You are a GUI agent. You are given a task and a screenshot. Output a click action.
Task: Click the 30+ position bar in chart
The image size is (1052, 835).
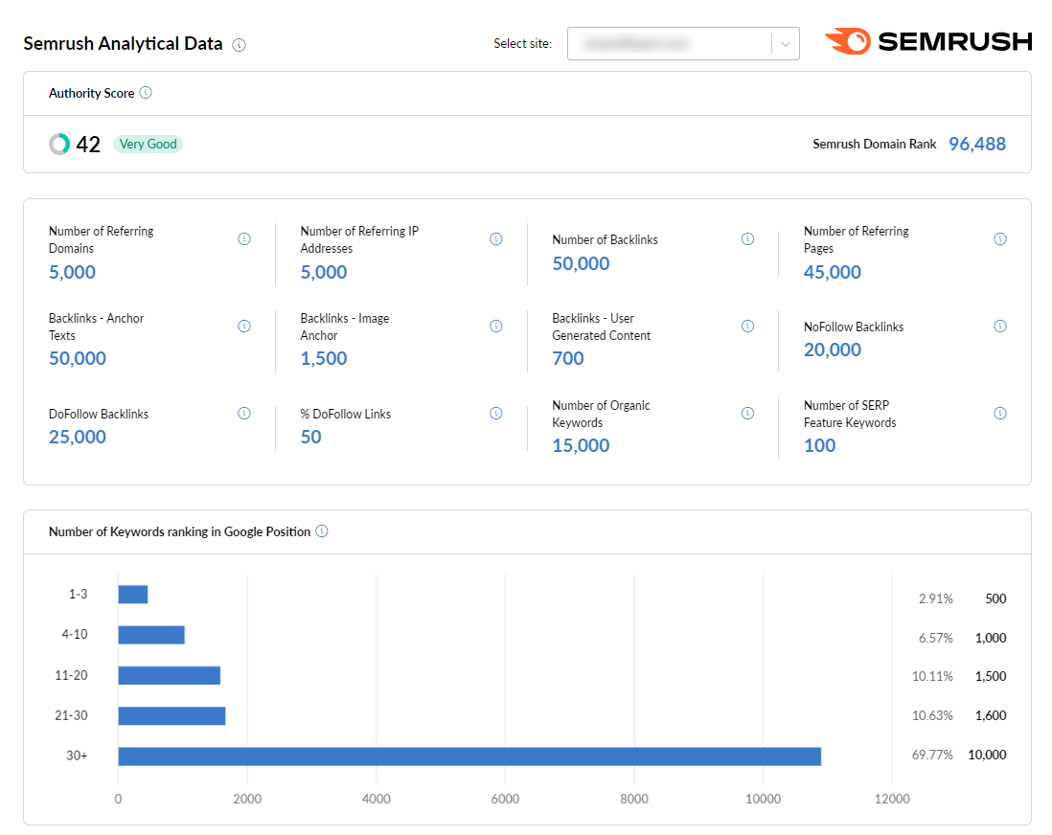pos(469,756)
